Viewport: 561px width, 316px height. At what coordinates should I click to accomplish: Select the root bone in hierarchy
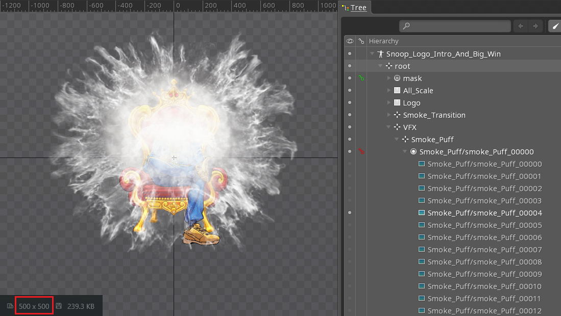point(402,66)
